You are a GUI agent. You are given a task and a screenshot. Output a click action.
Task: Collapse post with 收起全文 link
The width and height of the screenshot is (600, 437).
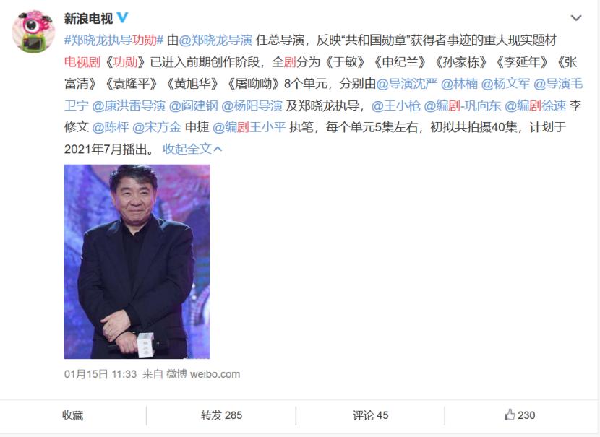pos(192,149)
